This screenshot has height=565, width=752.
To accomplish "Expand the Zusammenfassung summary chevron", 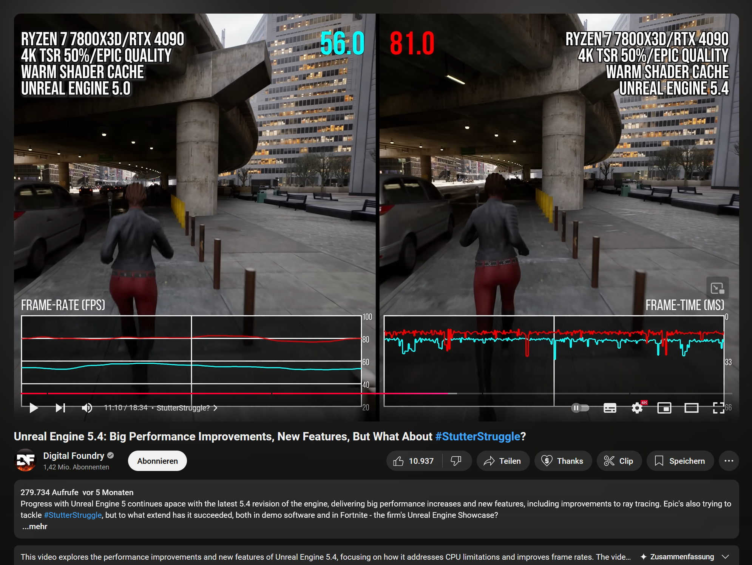I will pos(725,557).
